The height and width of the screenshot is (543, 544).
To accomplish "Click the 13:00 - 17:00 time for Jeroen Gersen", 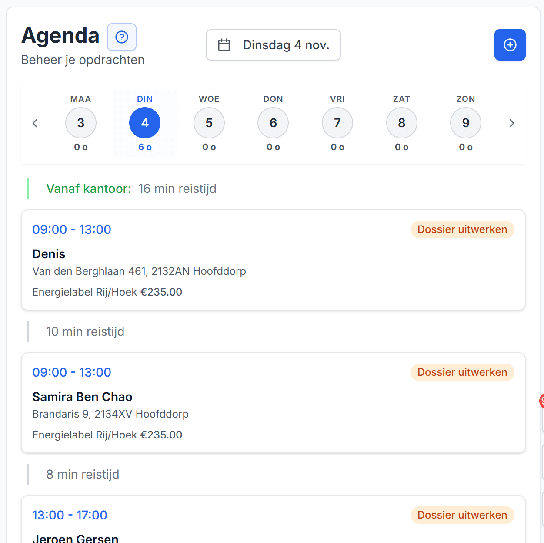I will 70,515.
